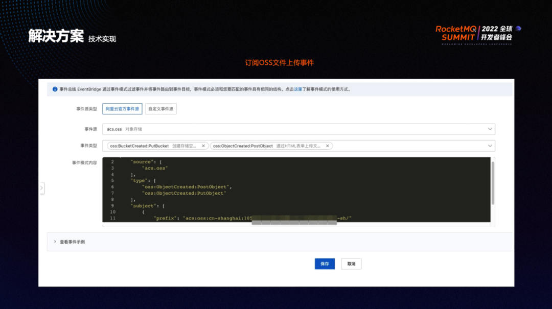This screenshot has height=309, width=552.
Task: Click the "subject" line in editor
Action: (x=147, y=206)
